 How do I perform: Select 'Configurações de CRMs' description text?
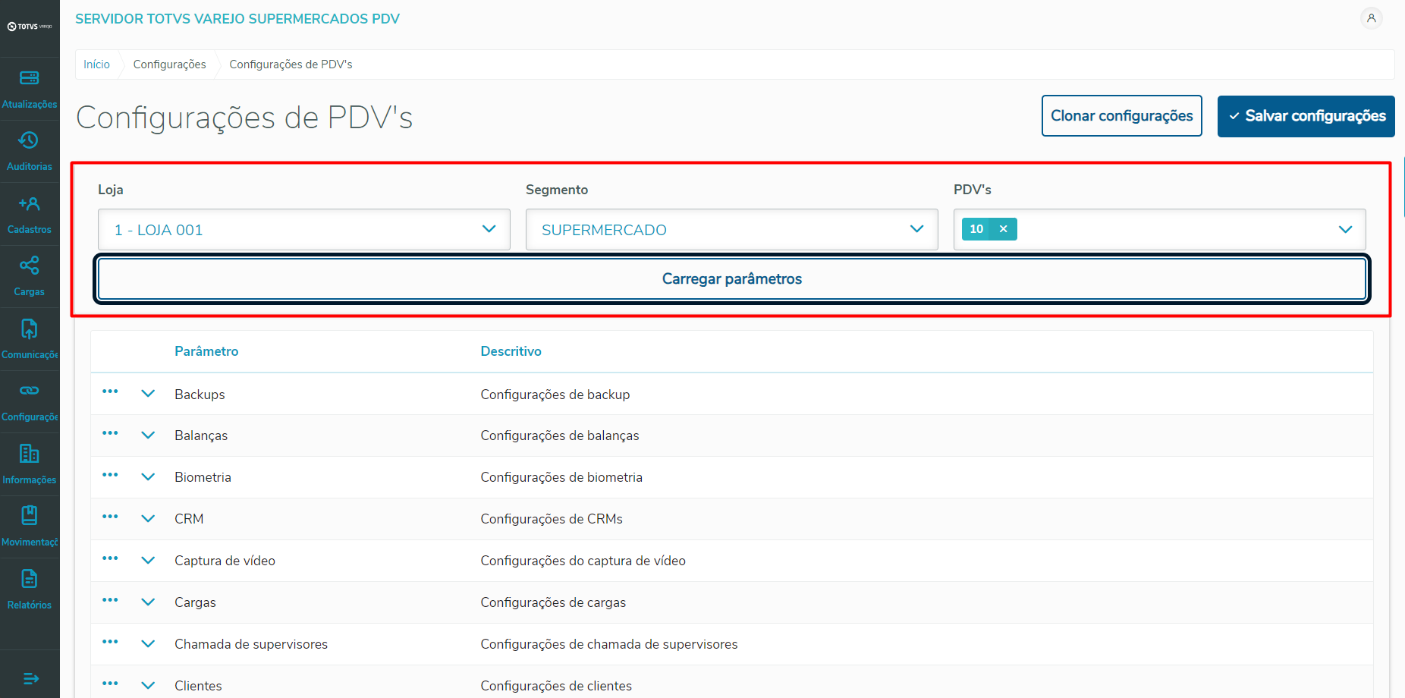[551, 520]
